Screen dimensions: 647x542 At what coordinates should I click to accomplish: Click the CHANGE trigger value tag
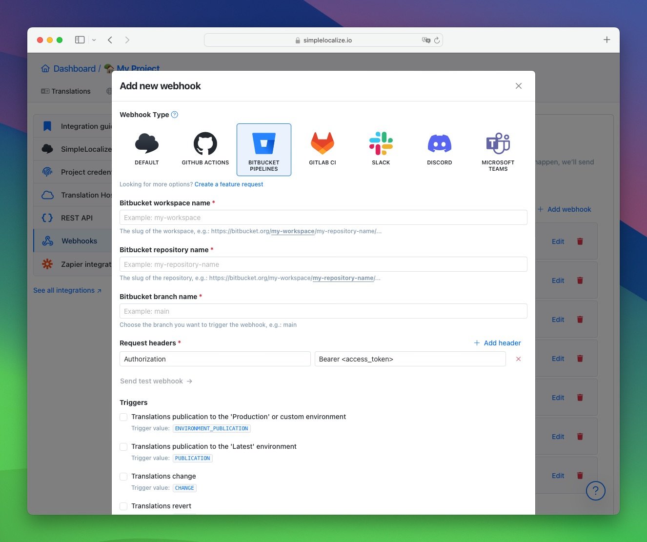[184, 488]
